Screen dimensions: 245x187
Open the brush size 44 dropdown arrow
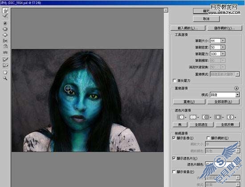pos(223,41)
